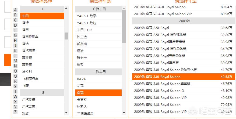Choose 2009款 2.5L Royal 特别强化版
The image size is (236, 119).
[x=184, y=35]
